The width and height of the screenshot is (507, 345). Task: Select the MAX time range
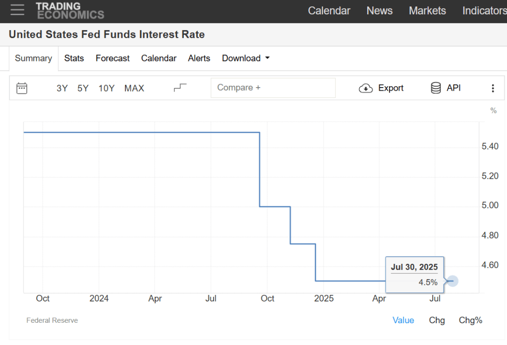tap(134, 88)
